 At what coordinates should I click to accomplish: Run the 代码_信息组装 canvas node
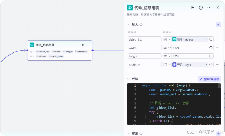tap(83, 45)
